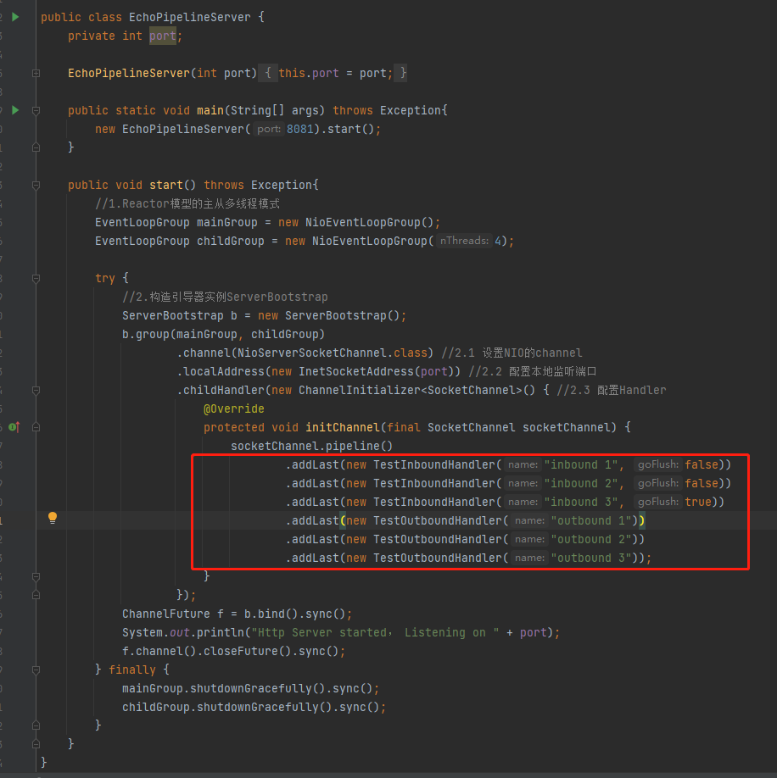Click the 'nThreads:' inlay hint
This screenshot has height=778, width=777.
tap(464, 241)
